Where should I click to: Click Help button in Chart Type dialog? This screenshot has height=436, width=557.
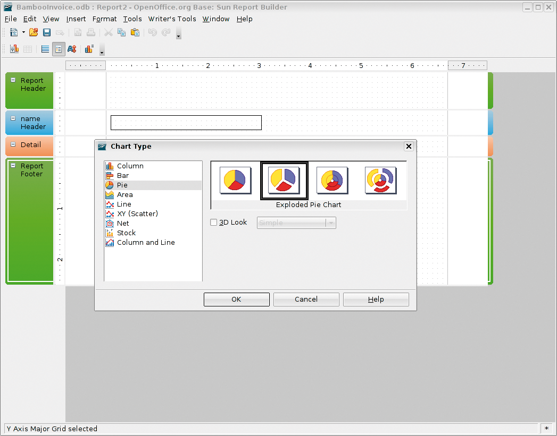coord(376,299)
